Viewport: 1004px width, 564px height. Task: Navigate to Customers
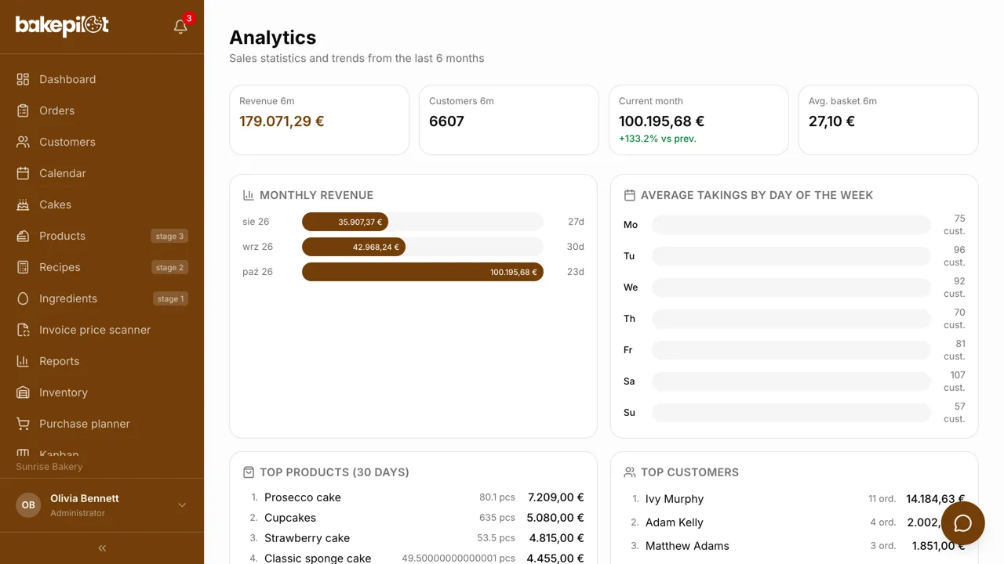[x=102, y=142]
